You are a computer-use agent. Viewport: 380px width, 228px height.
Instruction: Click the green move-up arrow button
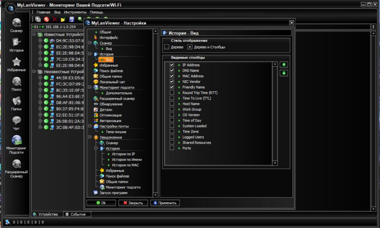pyautogui.click(x=284, y=65)
